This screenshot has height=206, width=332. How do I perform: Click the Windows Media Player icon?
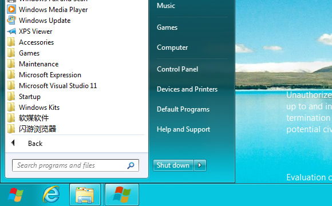click(x=11, y=9)
